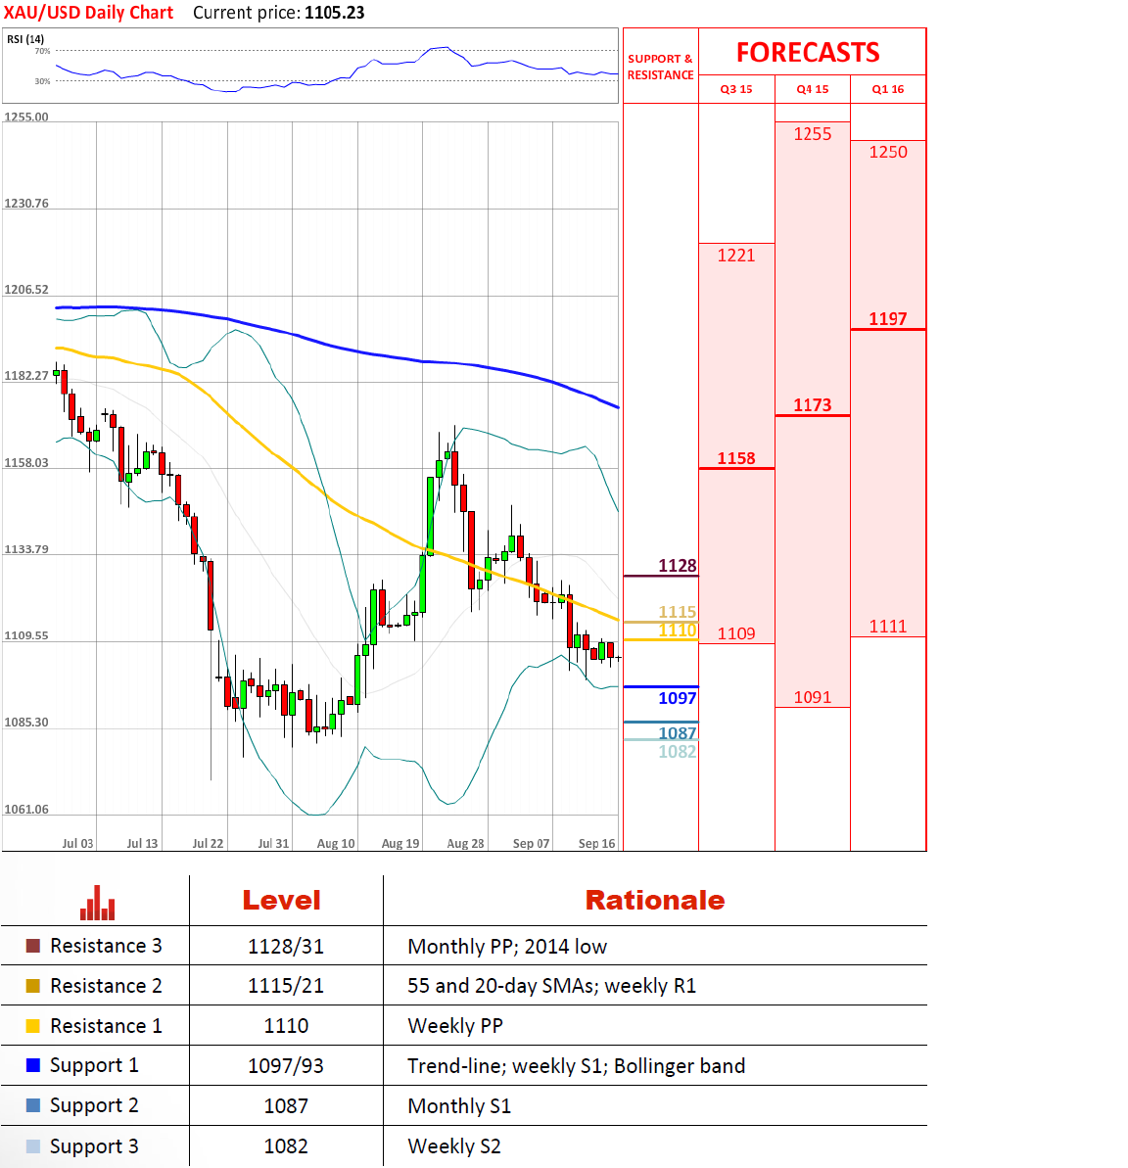This screenshot has height=1168, width=1128.
Task: Click the Q1 16 mean forecast 1197
Action: coord(888,319)
